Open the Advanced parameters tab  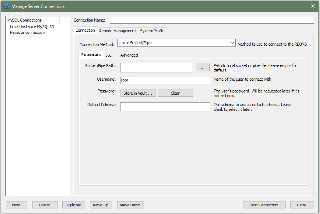[x=129, y=55]
